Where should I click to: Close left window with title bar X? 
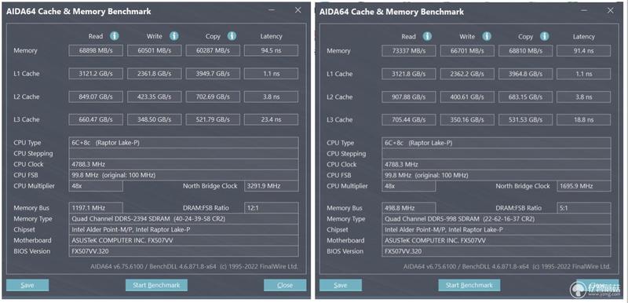298,10
